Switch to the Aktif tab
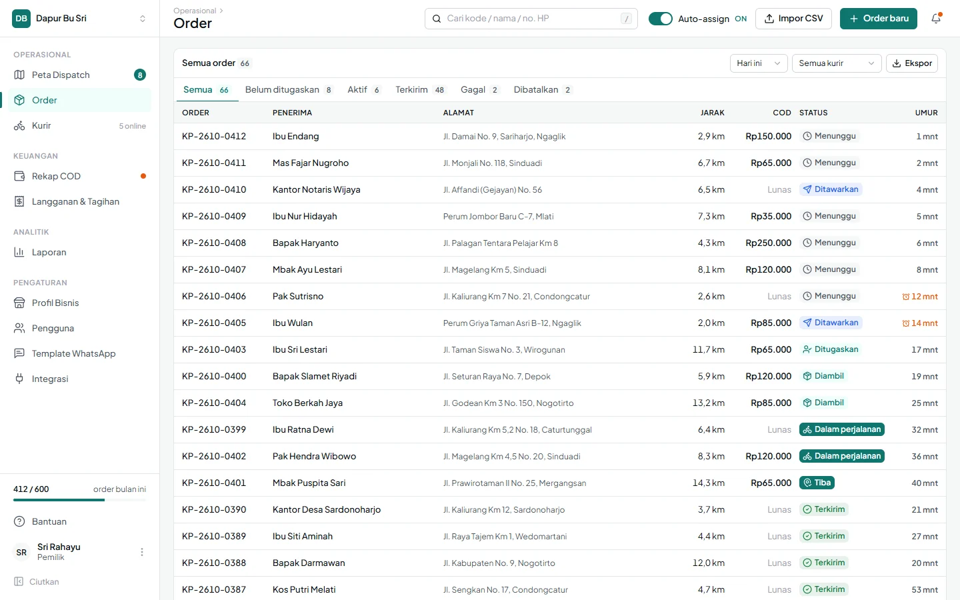This screenshot has height=600, width=960. click(x=364, y=90)
